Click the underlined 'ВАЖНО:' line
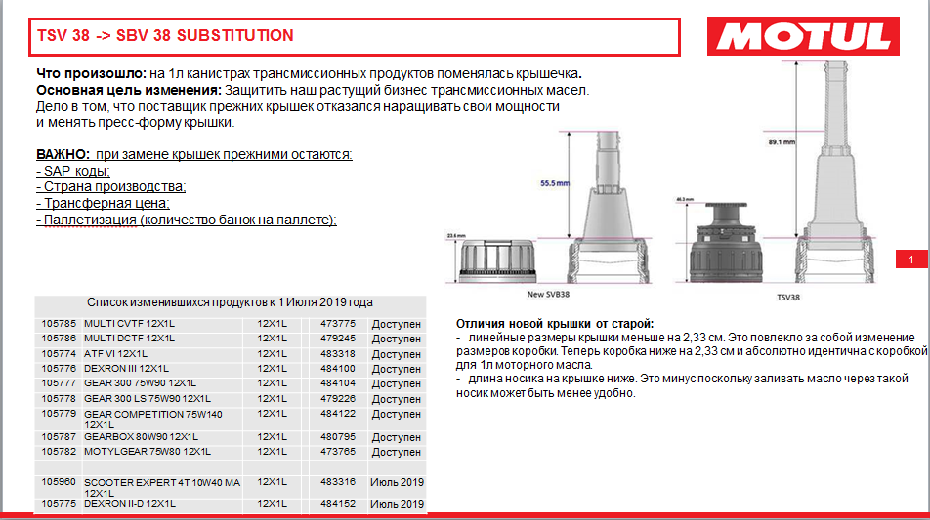The image size is (930, 520). tap(194, 154)
